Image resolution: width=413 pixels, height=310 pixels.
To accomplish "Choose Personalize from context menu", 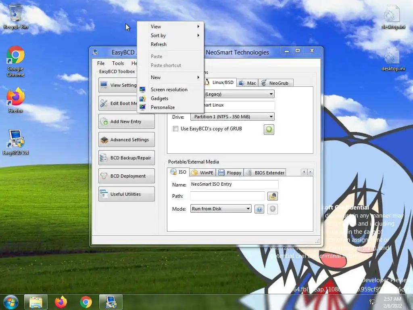I will pyautogui.click(x=171, y=107).
